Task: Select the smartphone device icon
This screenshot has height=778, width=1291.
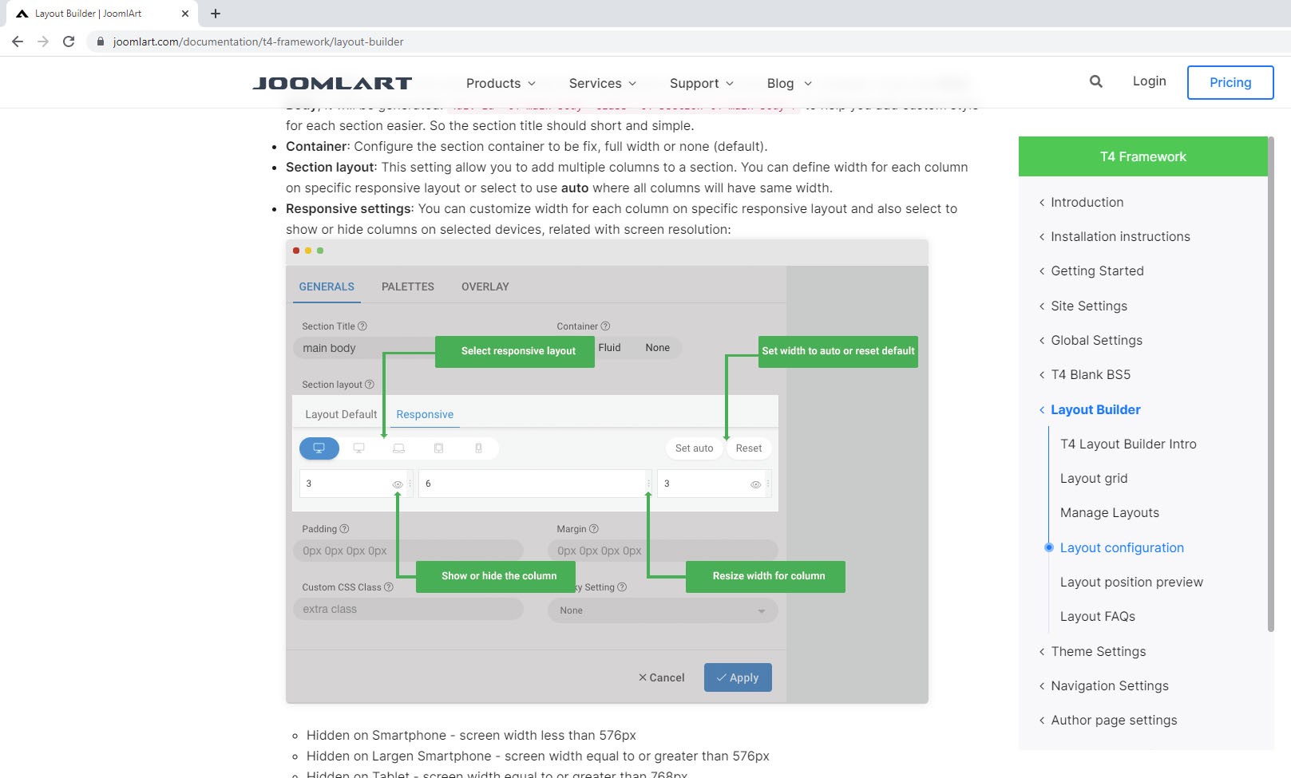Action: click(479, 448)
